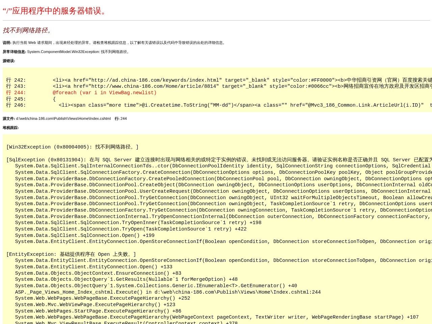Click the '异常详细信息:' label
This screenshot has width=432, height=324.
pyautogui.click(x=14, y=52)
